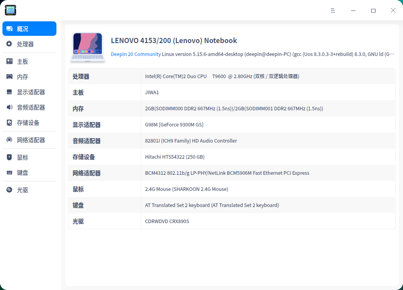
Task: Go to the 显示适配器 sidebar tab
Action: tap(29, 92)
